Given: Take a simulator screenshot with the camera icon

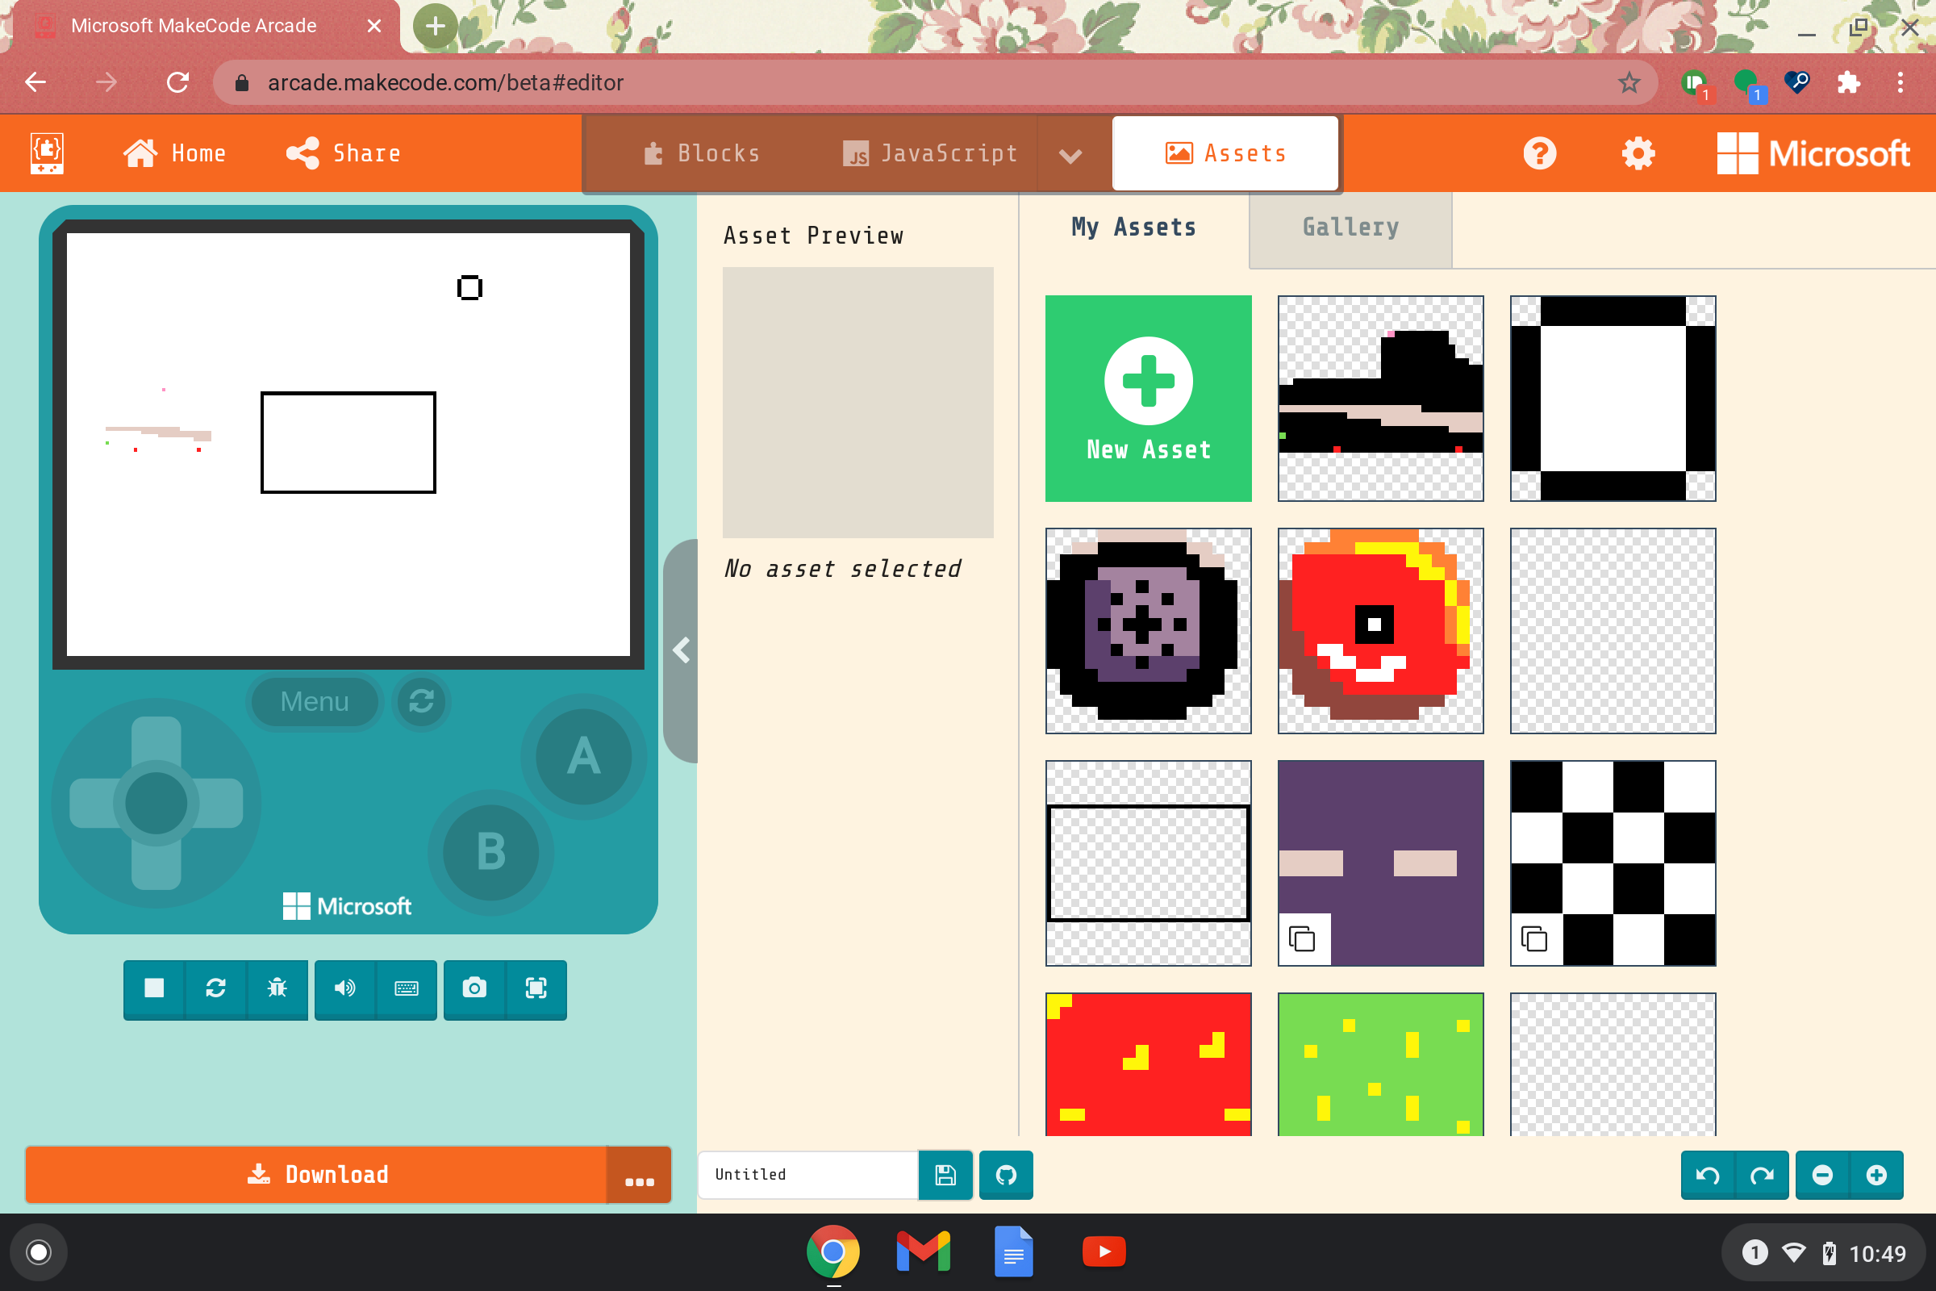Looking at the screenshot, I should [474, 988].
